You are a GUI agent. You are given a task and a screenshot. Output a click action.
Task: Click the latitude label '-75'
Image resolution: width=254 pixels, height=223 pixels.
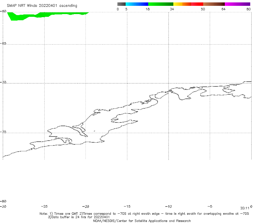(3, 132)
